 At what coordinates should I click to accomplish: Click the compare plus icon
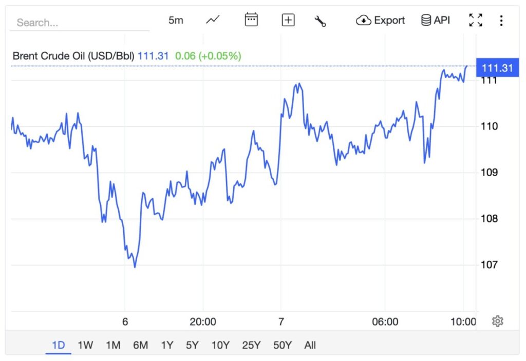pos(288,20)
